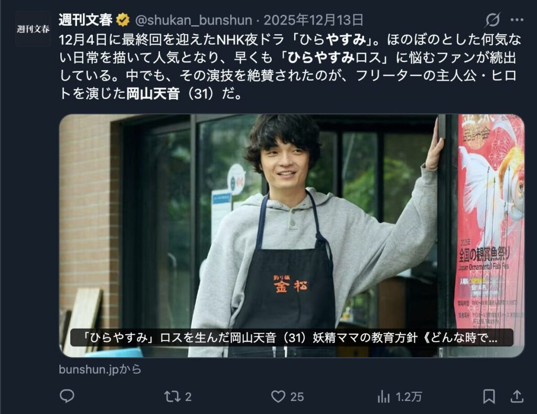The height and width of the screenshot is (414, 537).
Task: Open the Grok explain icon
Action: pos(492,20)
